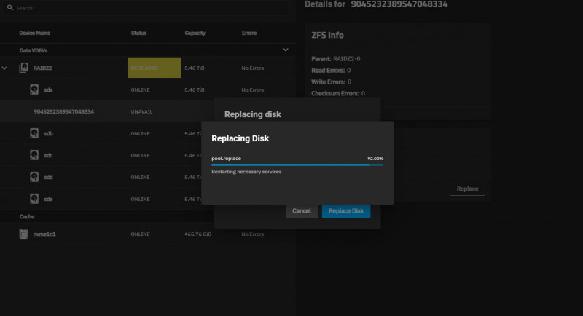Click the nvme1n1 cache device icon

23,234
